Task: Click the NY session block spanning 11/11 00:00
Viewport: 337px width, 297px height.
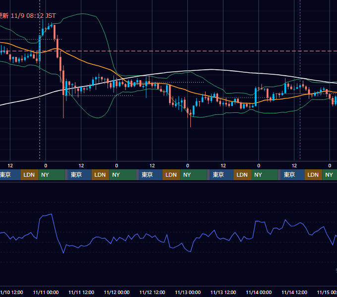Action: coord(52,175)
